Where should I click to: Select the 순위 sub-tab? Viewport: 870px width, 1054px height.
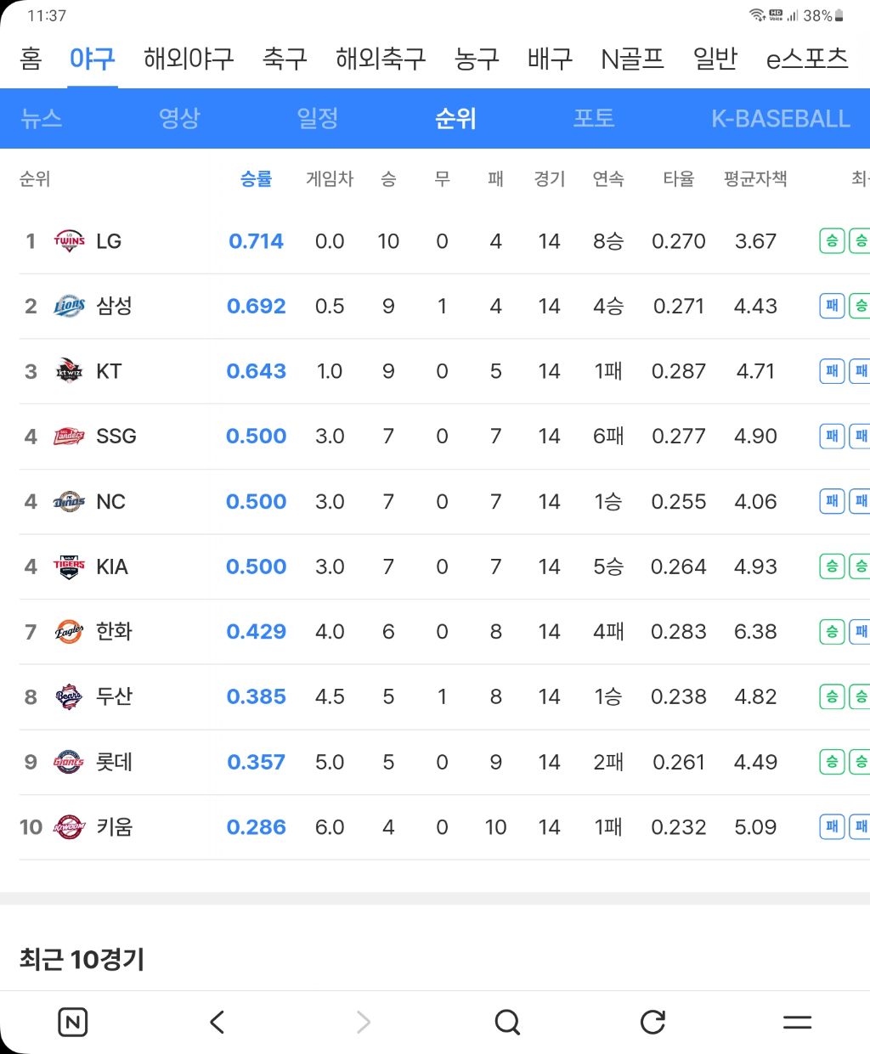tap(455, 118)
